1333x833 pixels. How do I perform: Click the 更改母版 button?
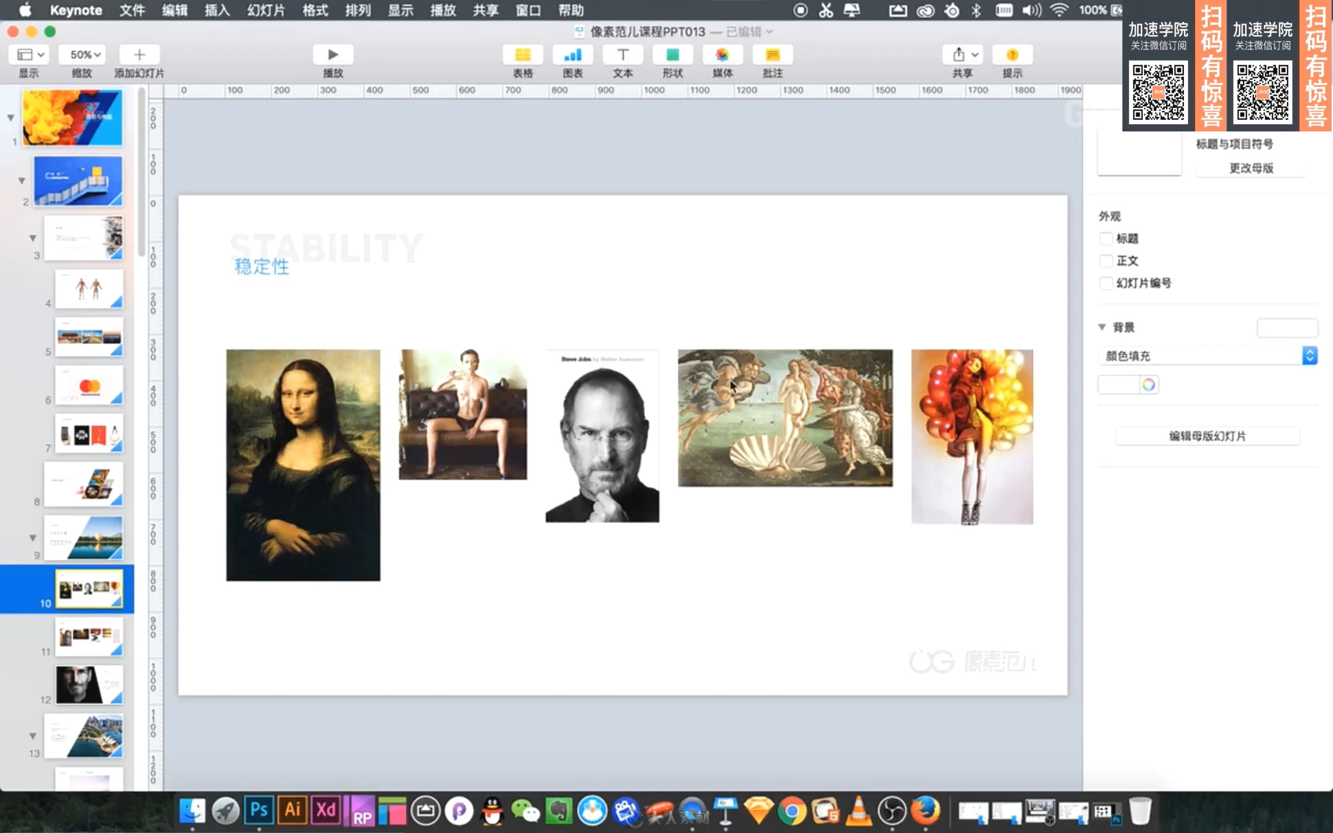click(1251, 168)
